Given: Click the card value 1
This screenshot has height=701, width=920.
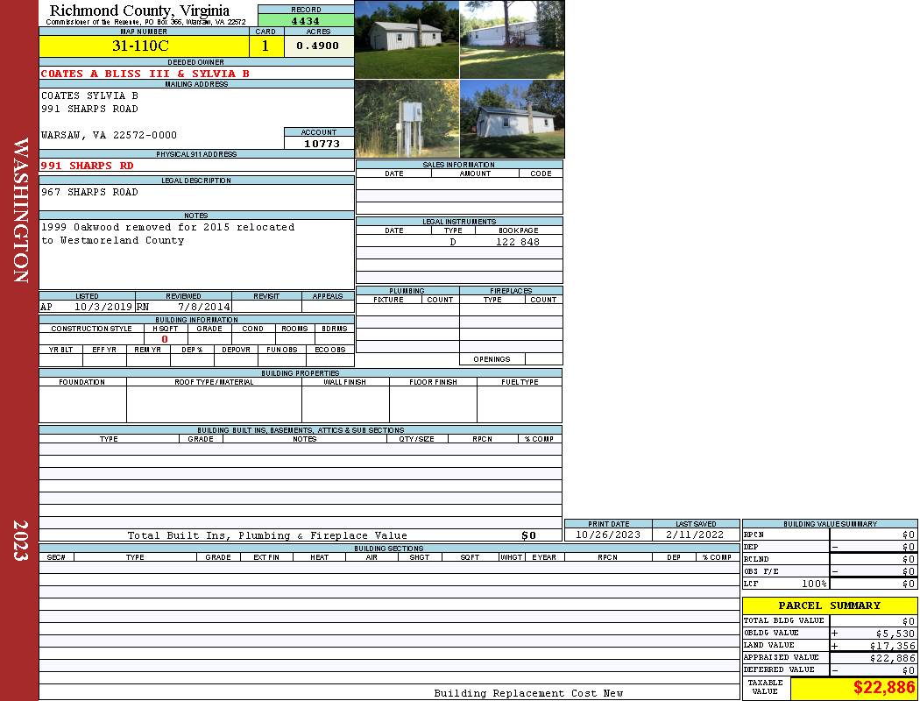Looking at the screenshot, I should pyautogui.click(x=265, y=46).
